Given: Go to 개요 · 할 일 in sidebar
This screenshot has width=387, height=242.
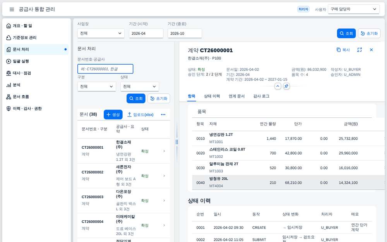Looking at the screenshot, I should pyautogui.click(x=36, y=26).
